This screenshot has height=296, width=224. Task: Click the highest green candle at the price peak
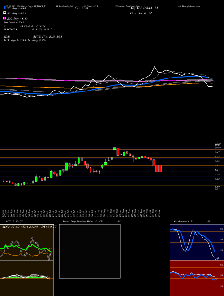pos(115,148)
